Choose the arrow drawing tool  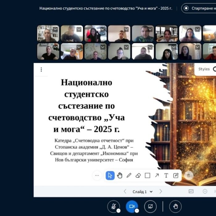[157, 176]
